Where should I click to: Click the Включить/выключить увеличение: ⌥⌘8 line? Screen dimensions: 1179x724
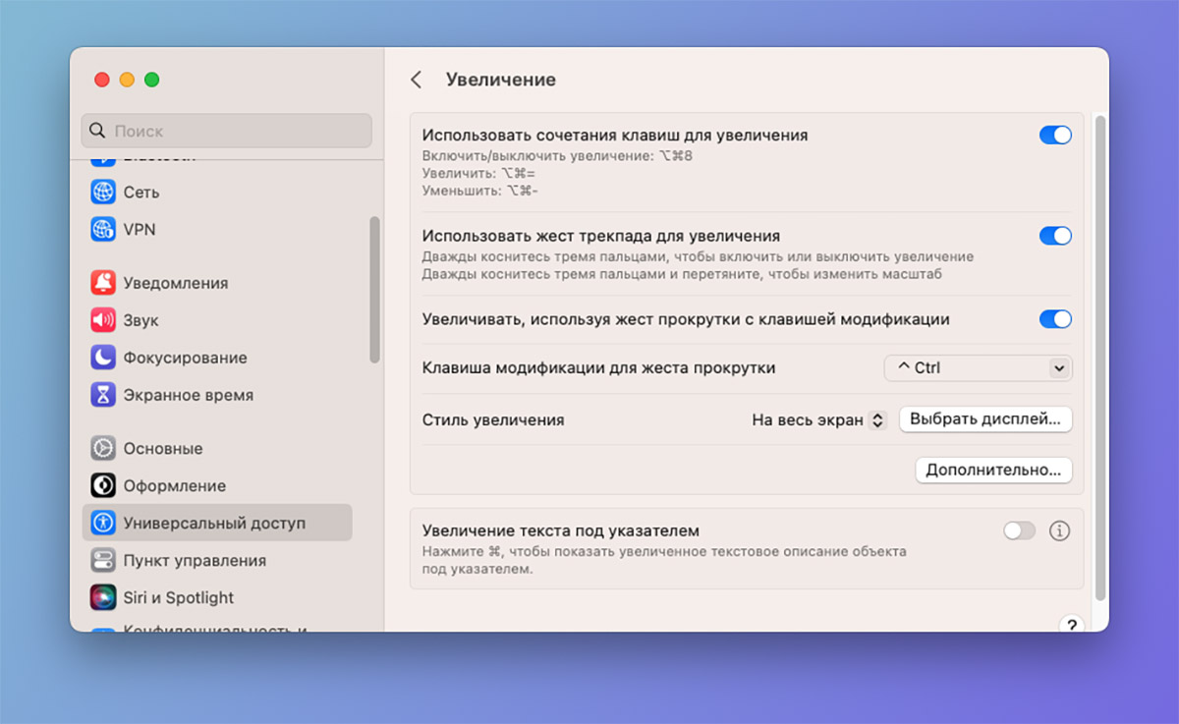click(558, 155)
